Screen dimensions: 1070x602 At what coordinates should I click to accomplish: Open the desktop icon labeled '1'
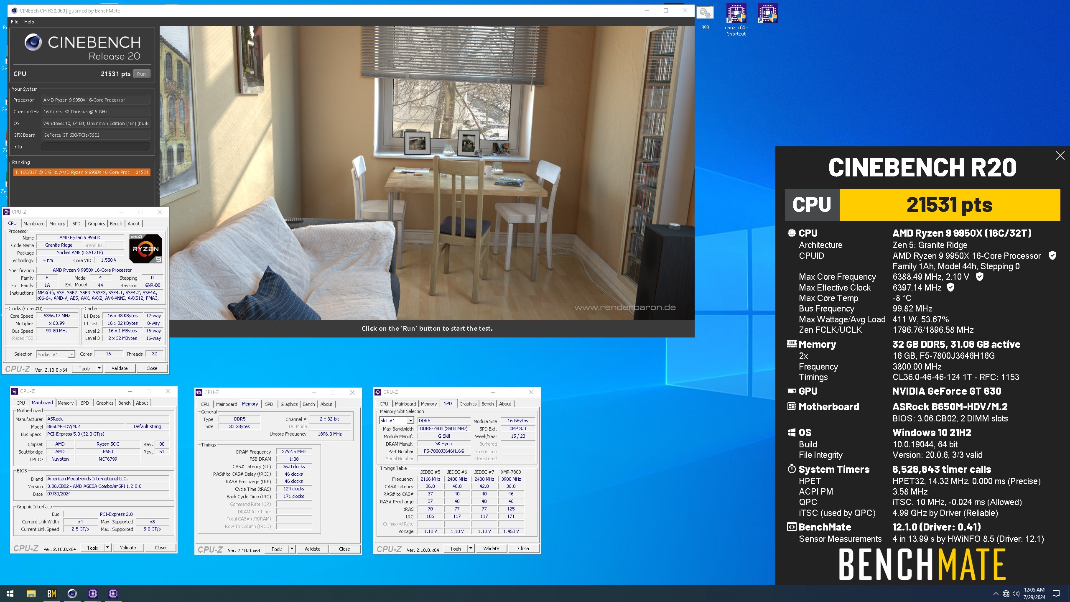click(x=767, y=17)
